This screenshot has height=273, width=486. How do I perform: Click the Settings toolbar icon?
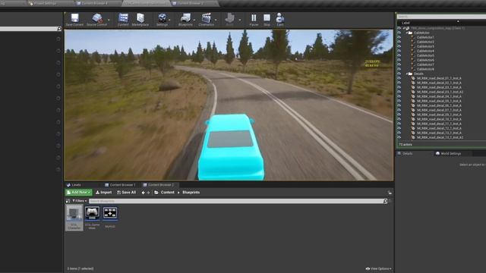coord(162,18)
